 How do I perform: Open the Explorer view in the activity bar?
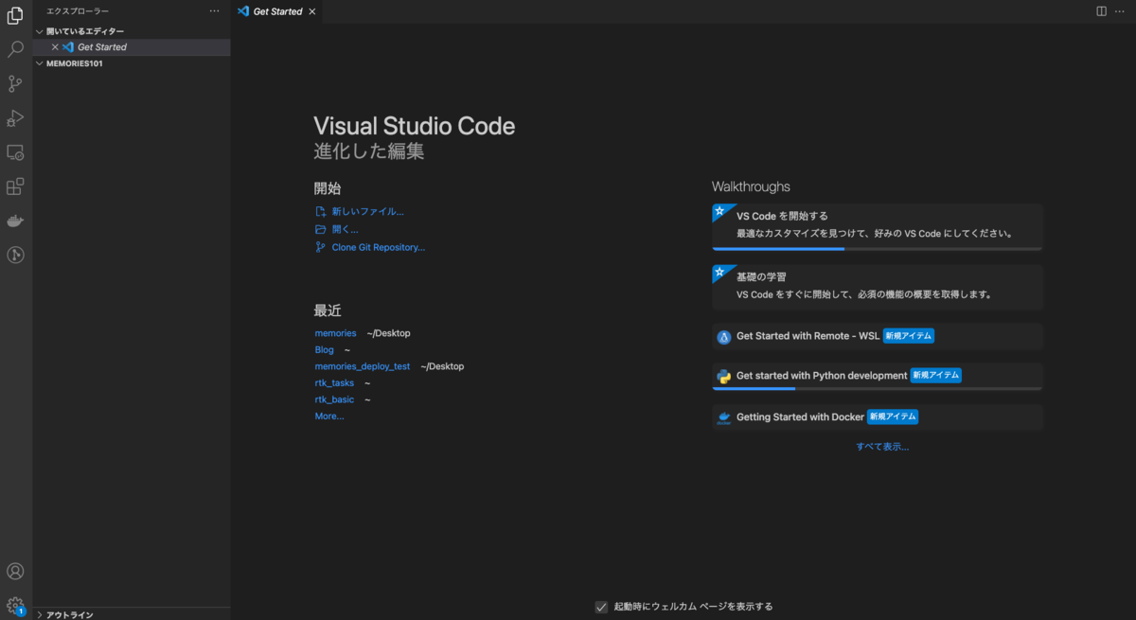click(14, 14)
